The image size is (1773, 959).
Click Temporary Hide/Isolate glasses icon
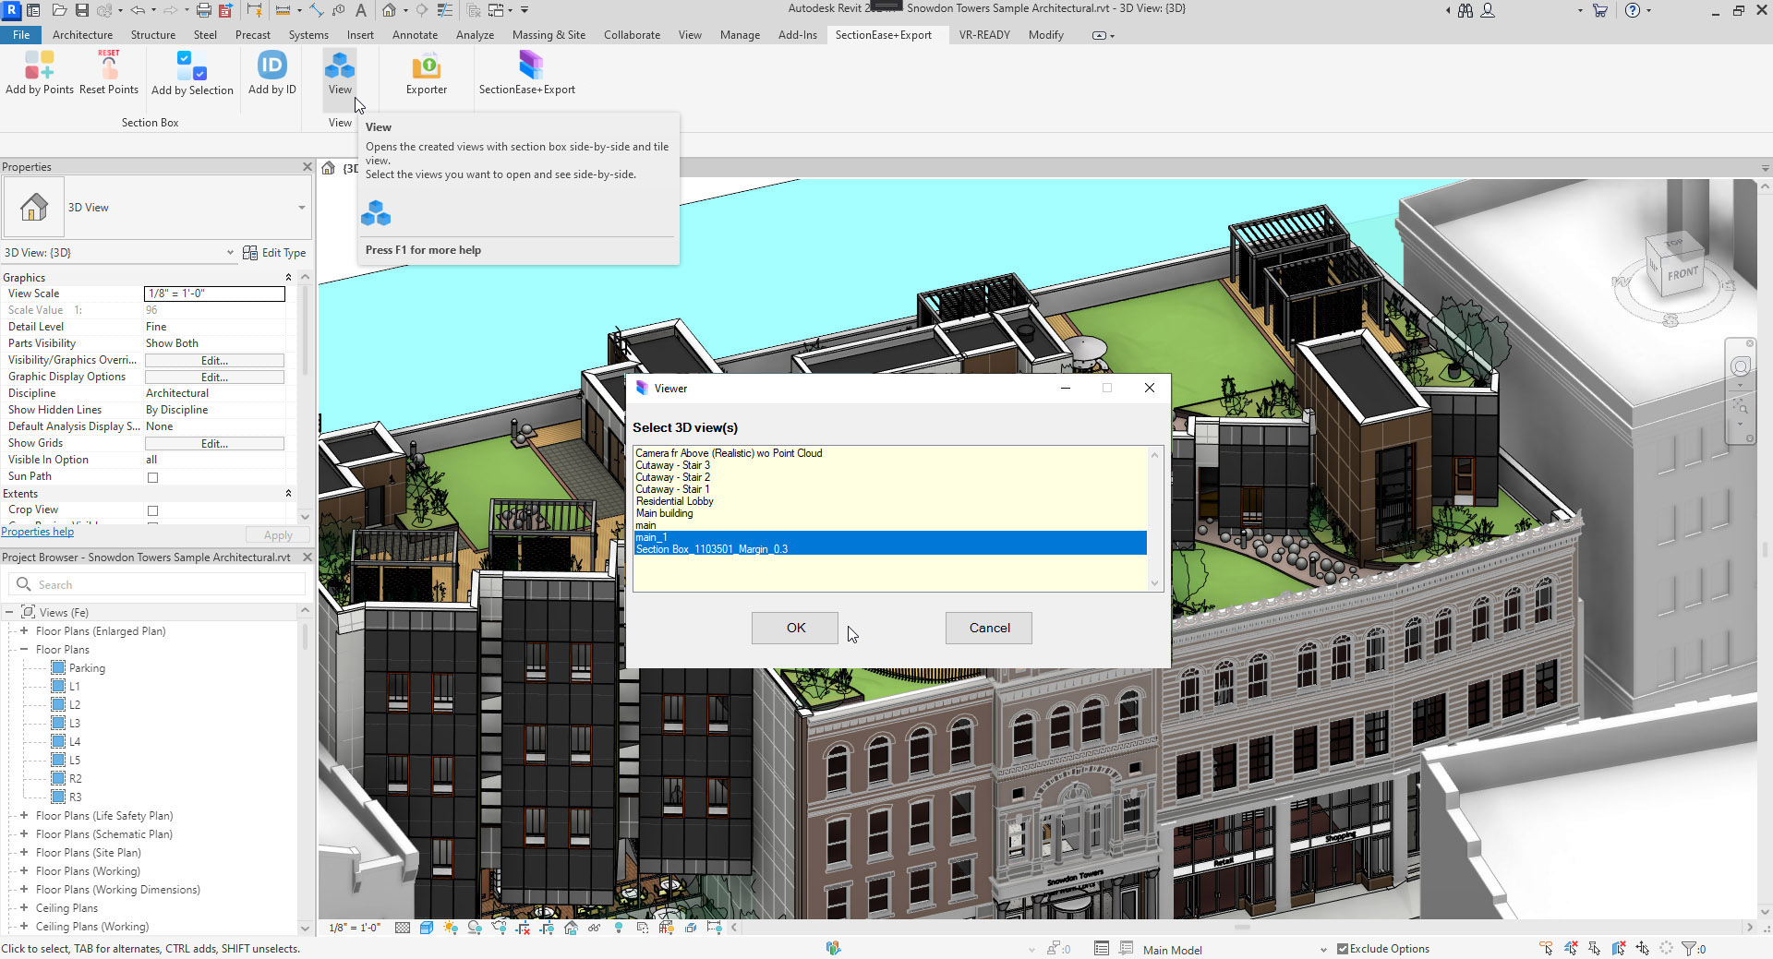(594, 928)
